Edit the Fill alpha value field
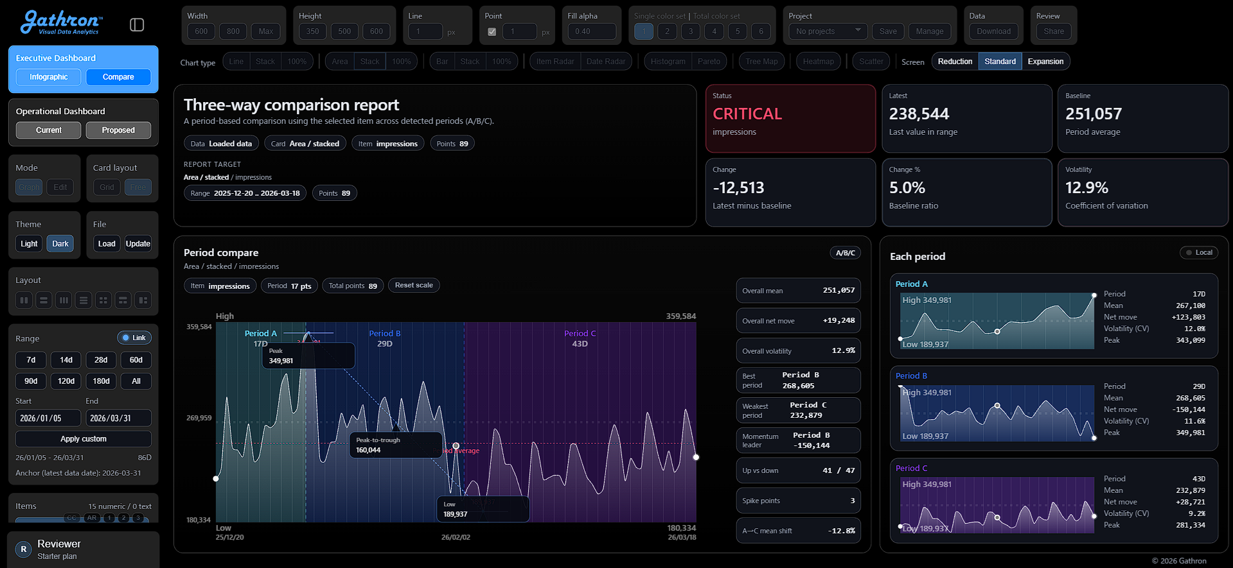 pos(592,31)
